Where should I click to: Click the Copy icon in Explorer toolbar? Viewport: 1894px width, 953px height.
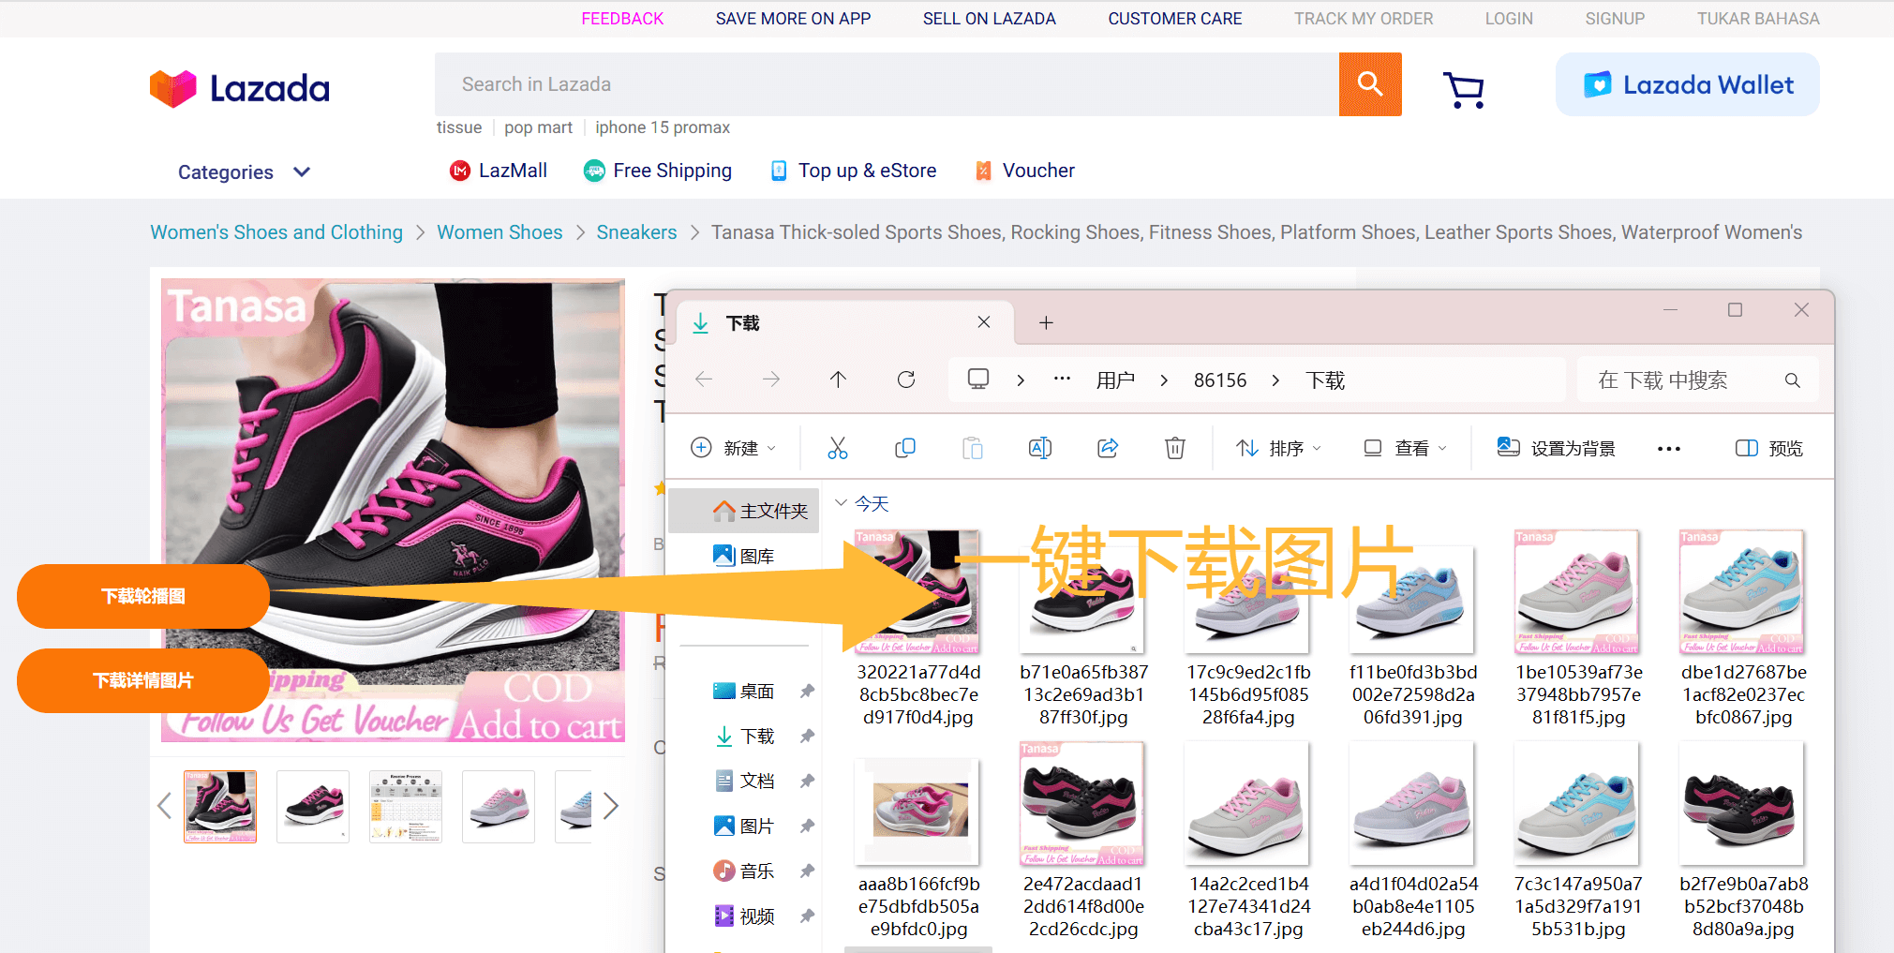coord(905,448)
